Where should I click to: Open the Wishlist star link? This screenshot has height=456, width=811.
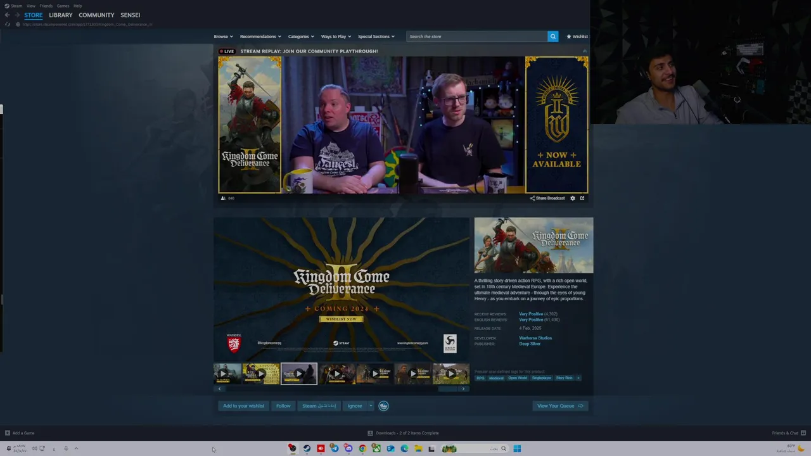[x=577, y=36]
